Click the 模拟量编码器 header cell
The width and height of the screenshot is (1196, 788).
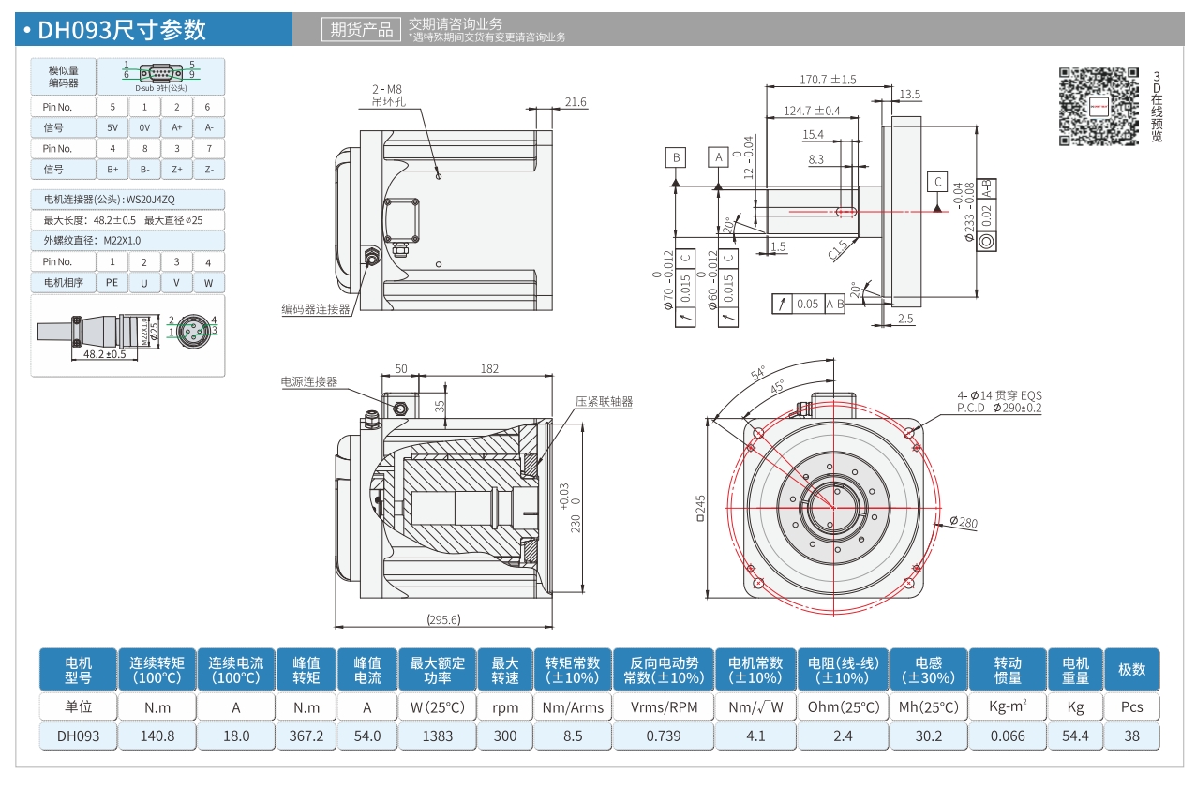pos(64,77)
